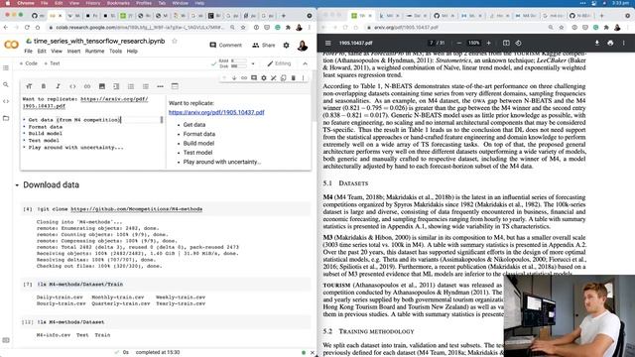Screen dimensions: 635x357
Task: Open Colab notebook settings gear
Action: (x=287, y=45)
